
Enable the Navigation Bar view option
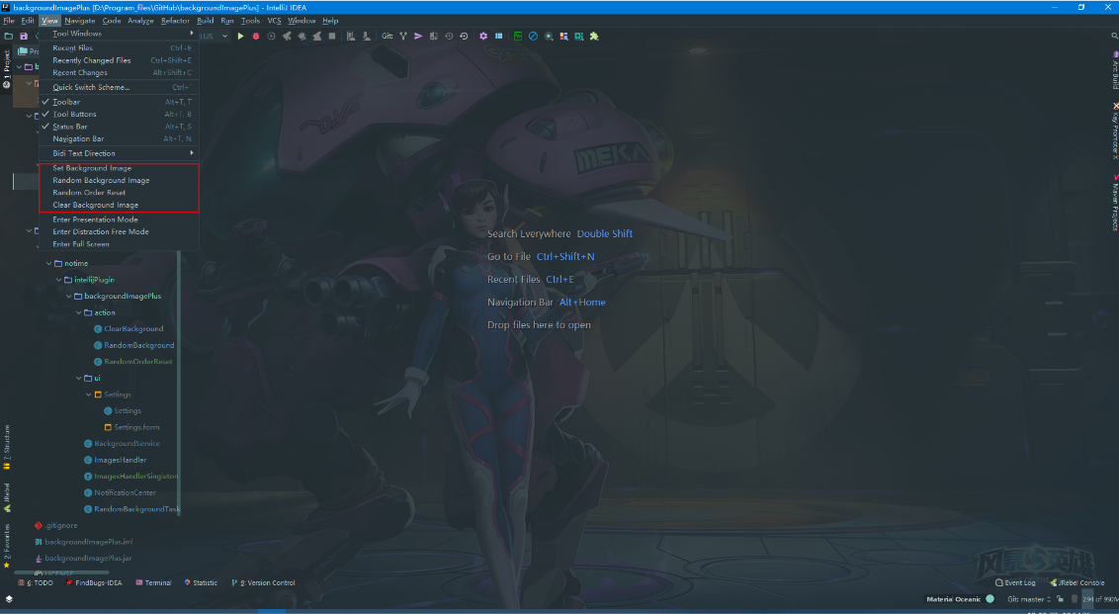(119, 138)
